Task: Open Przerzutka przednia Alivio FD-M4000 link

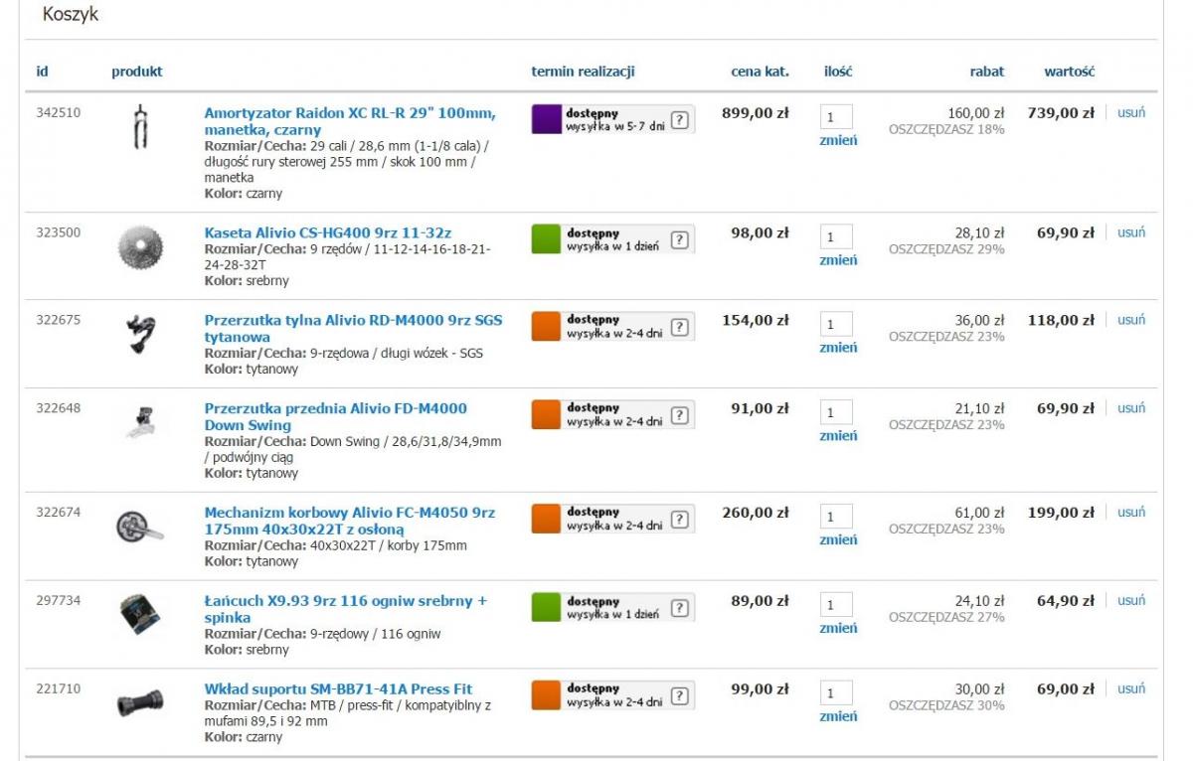Action: pyautogui.click(x=335, y=416)
